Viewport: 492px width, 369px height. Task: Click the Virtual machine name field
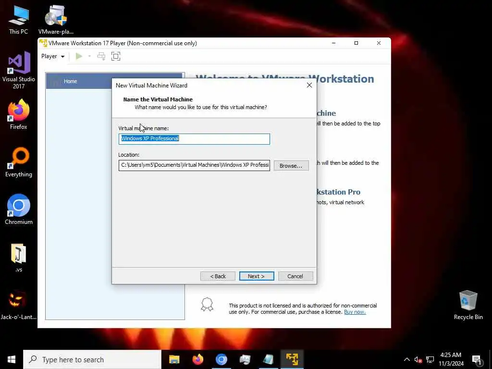194,139
